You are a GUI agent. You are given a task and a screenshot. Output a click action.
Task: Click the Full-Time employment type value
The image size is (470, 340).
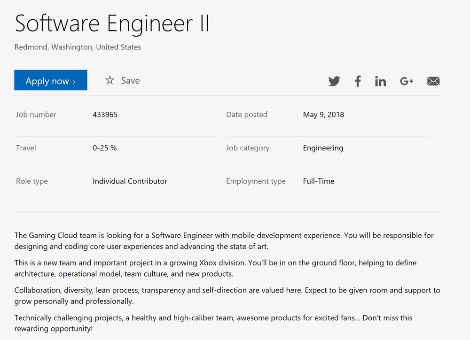click(x=319, y=181)
